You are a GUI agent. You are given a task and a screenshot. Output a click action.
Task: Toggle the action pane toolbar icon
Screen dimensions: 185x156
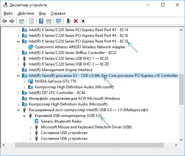coord(49,21)
